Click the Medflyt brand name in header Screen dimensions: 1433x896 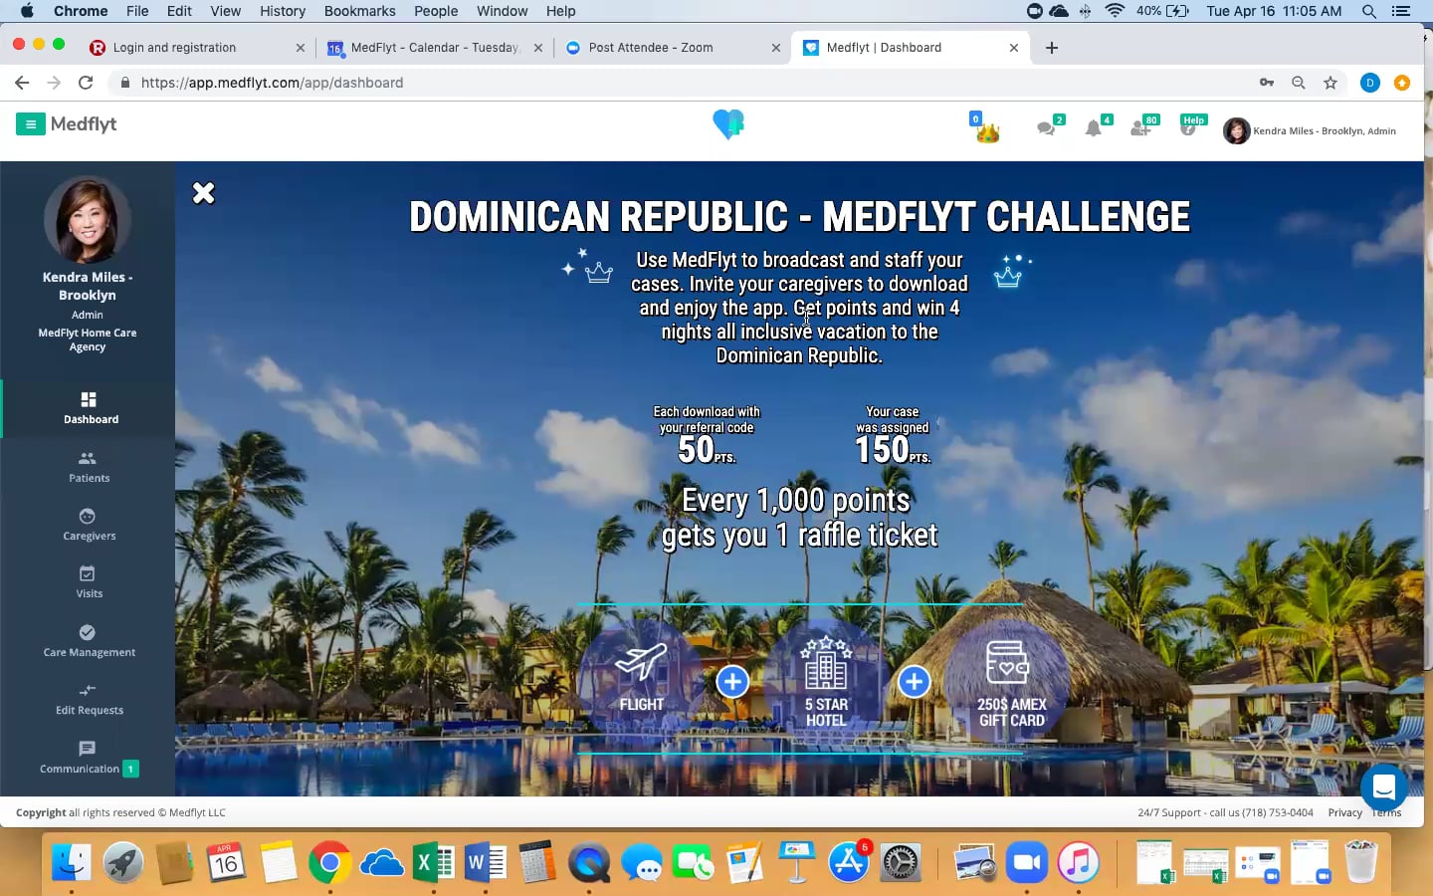pyautogui.click(x=84, y=124)
